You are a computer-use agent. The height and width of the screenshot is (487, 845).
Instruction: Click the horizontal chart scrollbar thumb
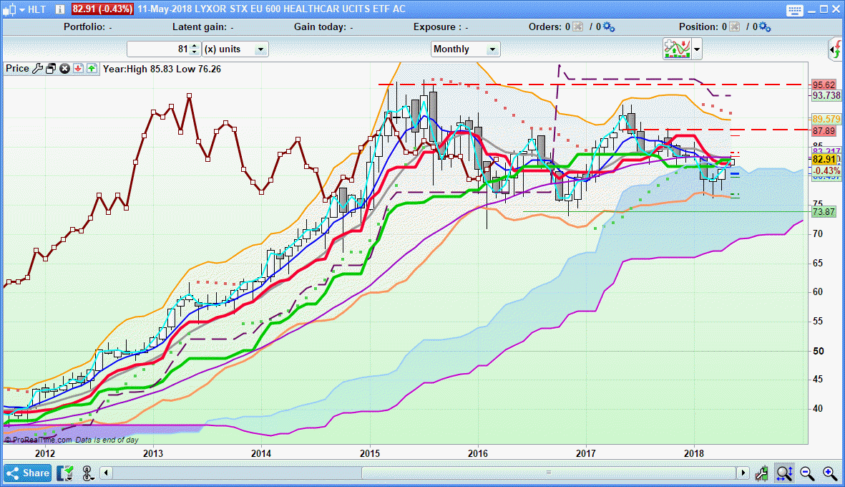click(x=549, y=473)
